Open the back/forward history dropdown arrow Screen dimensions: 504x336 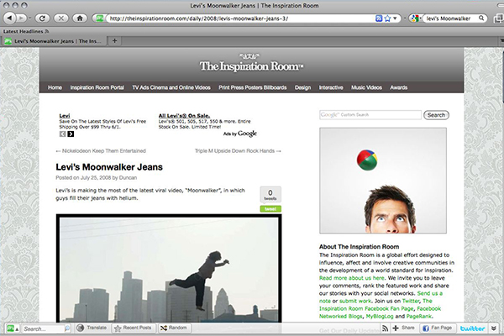pyautogui.click(x=30, y=18)
